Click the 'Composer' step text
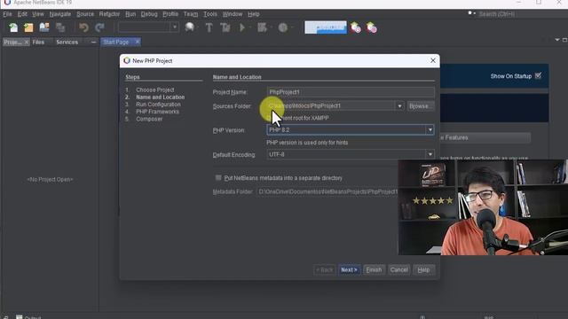This screenshot has height=319, width=568. click(149, 119)
